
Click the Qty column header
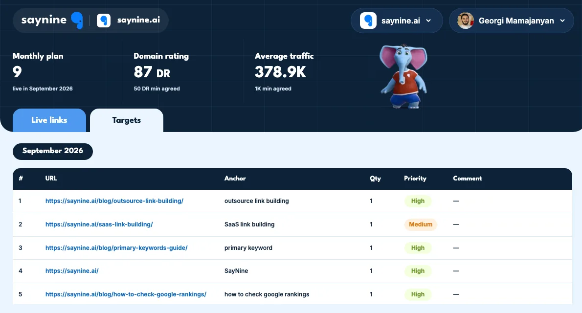pos(375,179)
